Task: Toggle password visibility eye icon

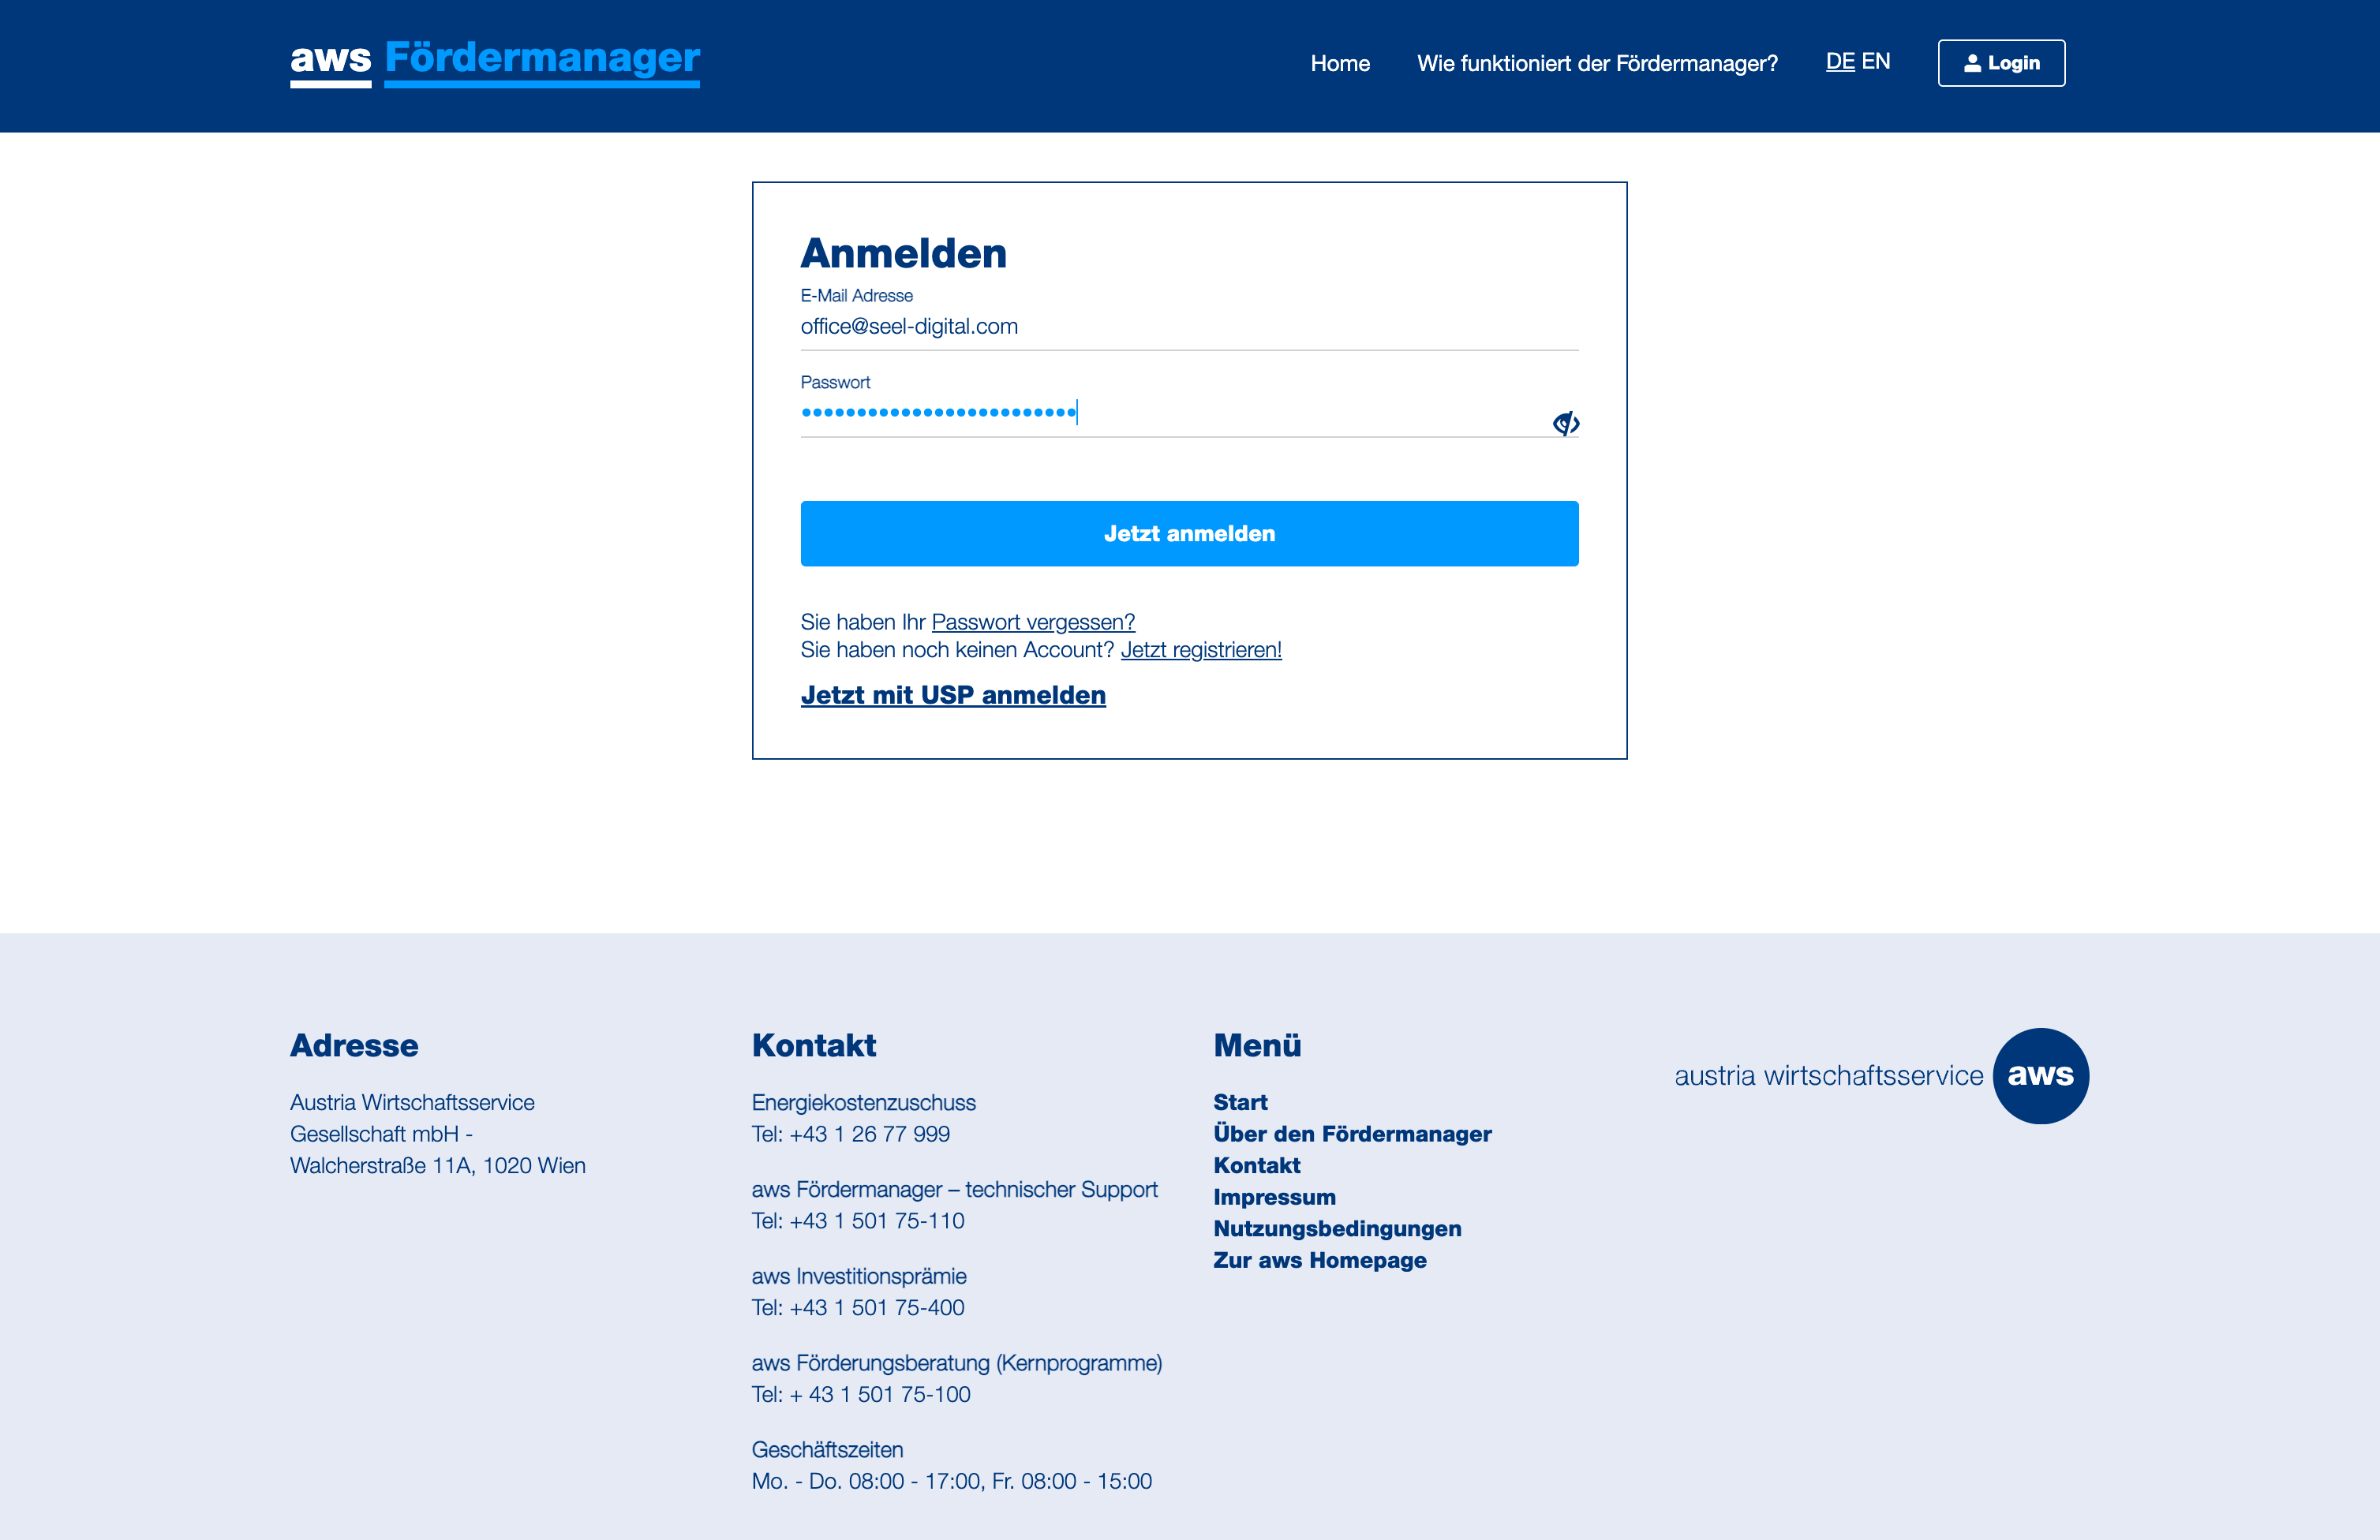Action: point(1566,423)
